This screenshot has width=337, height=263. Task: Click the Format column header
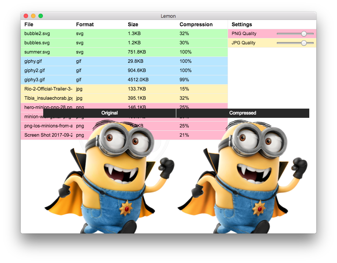point(85,24)
